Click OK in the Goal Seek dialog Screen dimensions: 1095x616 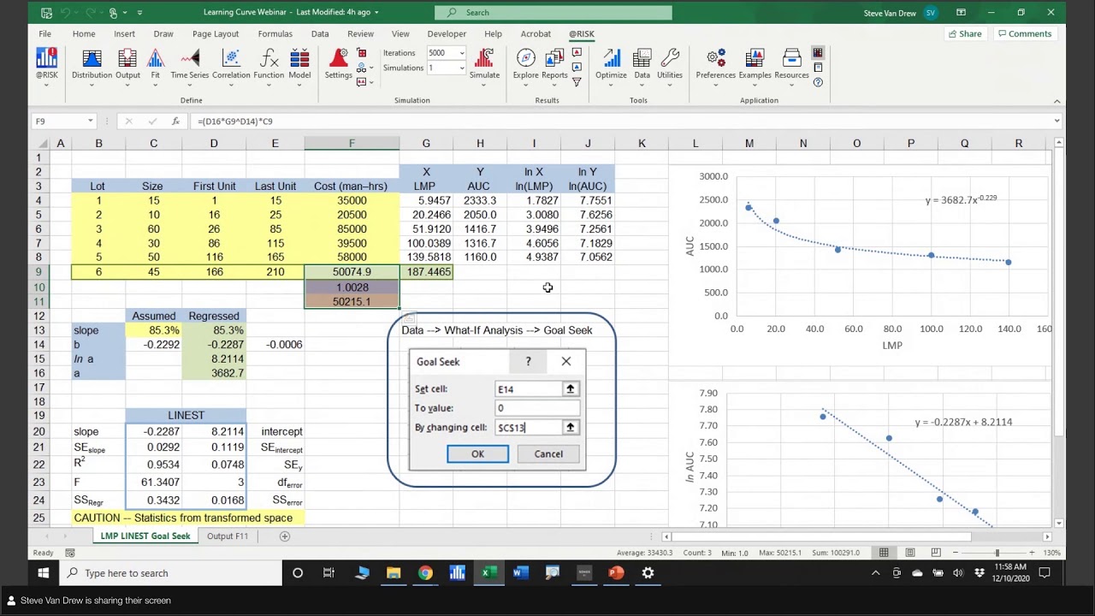point(477,454)
